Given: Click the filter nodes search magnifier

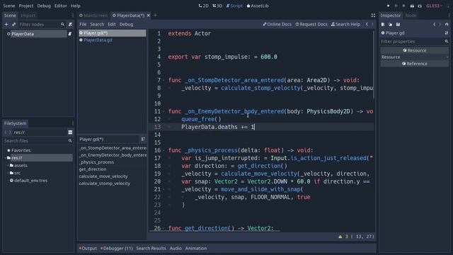Looking at the screenshot, I should coord(62,25).
